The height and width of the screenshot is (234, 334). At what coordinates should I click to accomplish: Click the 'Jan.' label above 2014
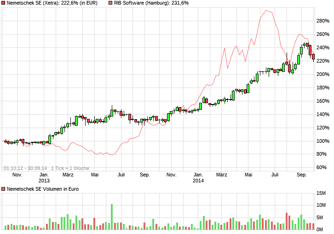click(198, 175)
